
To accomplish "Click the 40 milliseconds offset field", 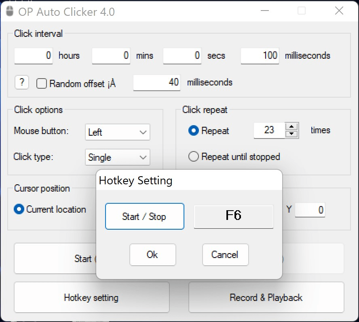I will click(157, 82).
